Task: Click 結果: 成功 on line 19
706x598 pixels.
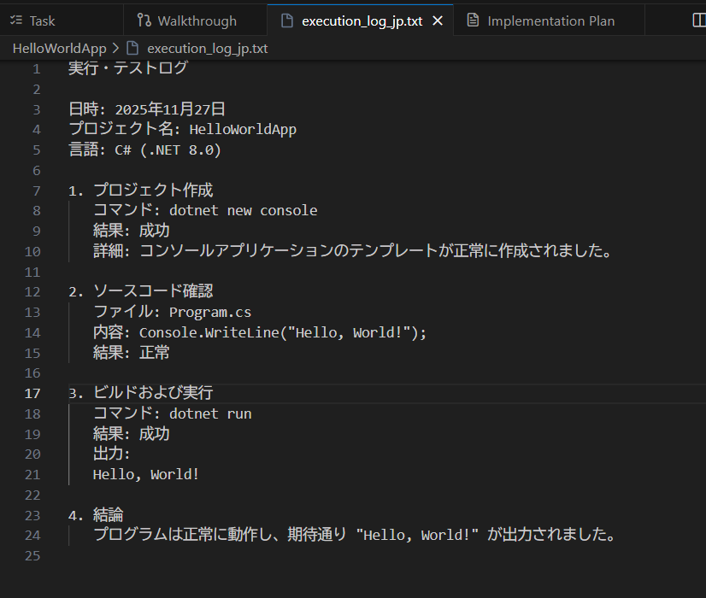Action: (131, 434)
